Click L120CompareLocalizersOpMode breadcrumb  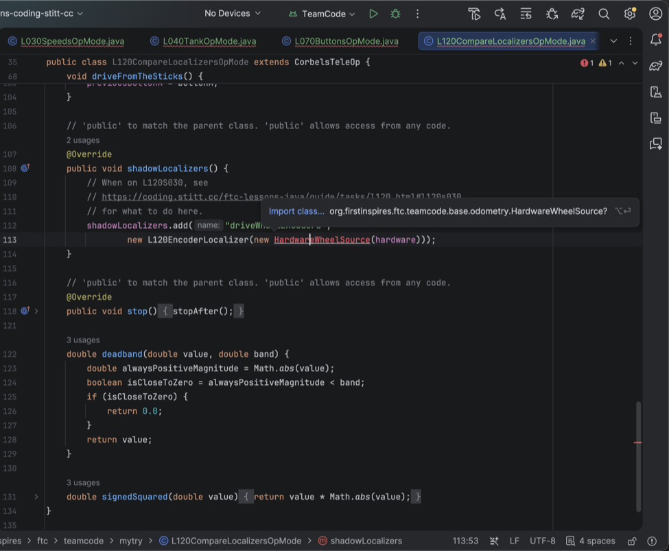[x=231, y=541]
